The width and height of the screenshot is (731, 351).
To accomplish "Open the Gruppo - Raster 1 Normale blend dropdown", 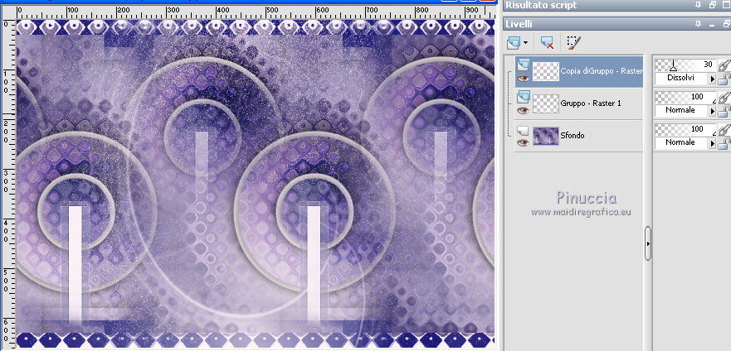I will click(712, 111).
